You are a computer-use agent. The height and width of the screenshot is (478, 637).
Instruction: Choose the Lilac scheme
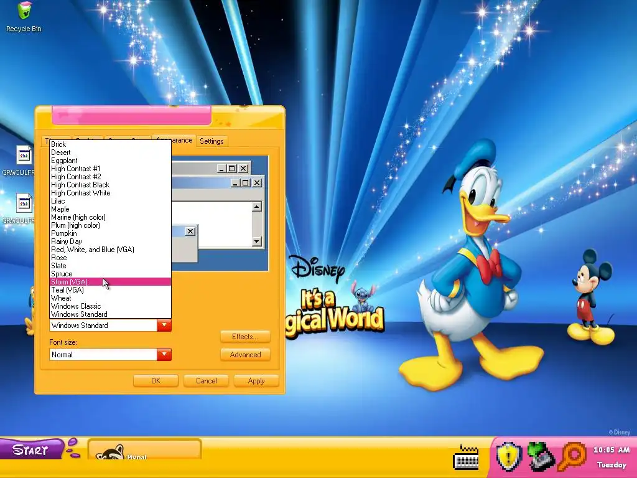point(110,201)
